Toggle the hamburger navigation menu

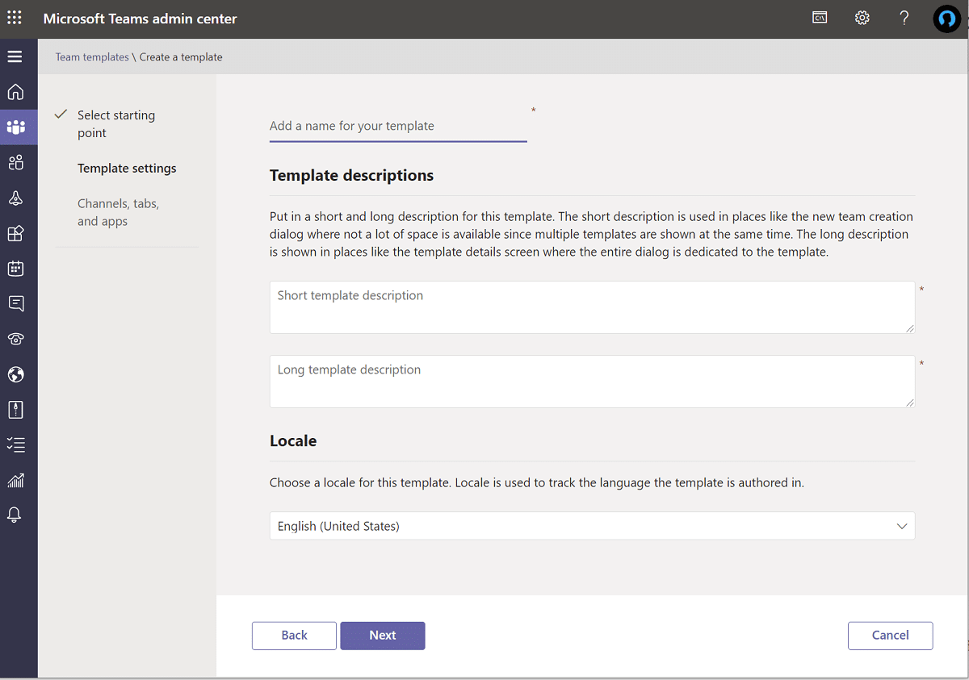(x=15, y=56)
